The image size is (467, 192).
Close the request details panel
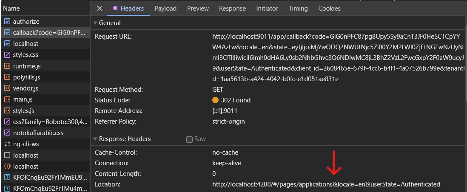(x=100, y=8)
